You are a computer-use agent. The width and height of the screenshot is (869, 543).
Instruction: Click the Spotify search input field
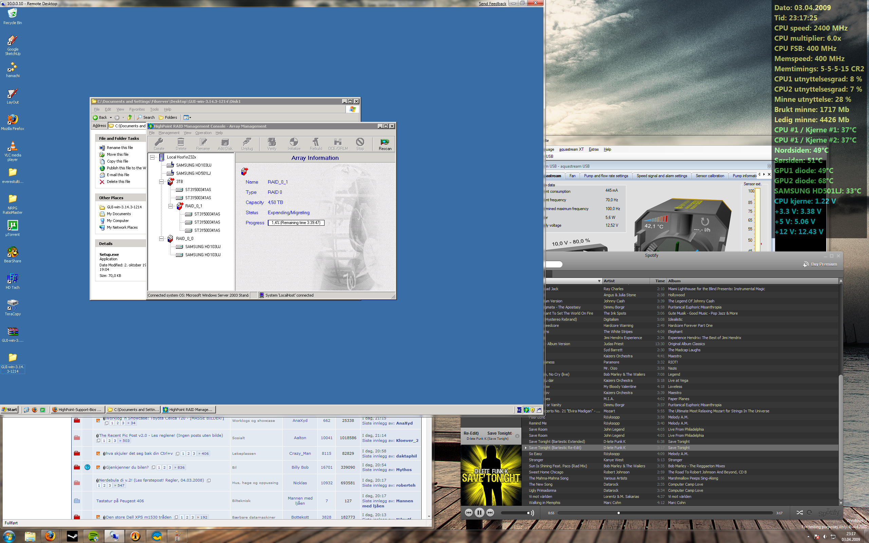pyautogui.click(x=553, y=264)
